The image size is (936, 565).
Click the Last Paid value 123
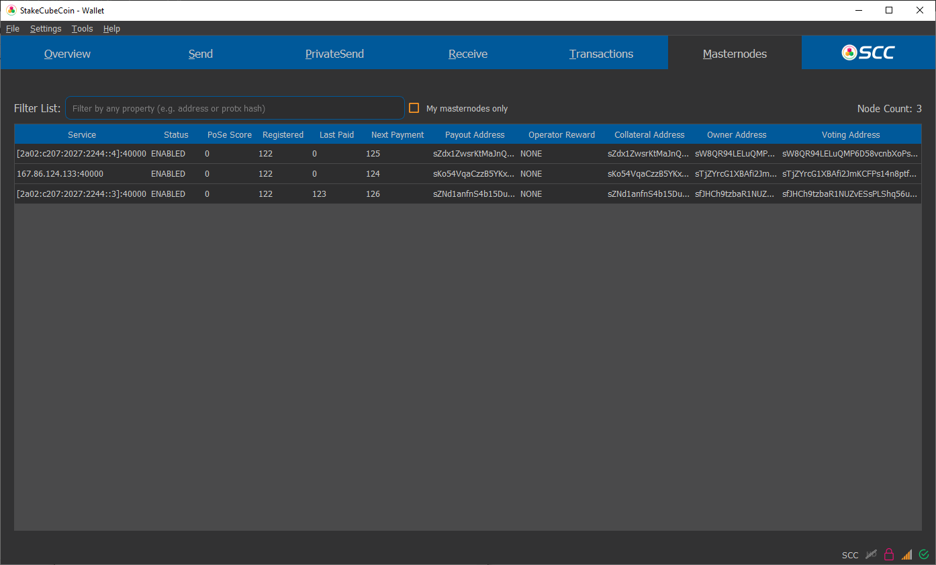point(319,194)
